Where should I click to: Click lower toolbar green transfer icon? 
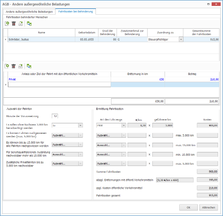click(x=29, y=66)
